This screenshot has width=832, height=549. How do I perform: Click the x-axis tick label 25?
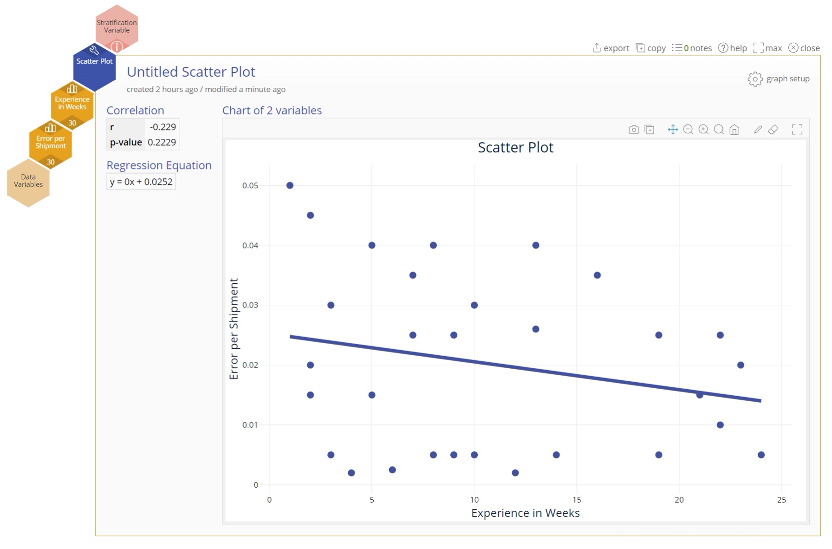pos(781,500)
